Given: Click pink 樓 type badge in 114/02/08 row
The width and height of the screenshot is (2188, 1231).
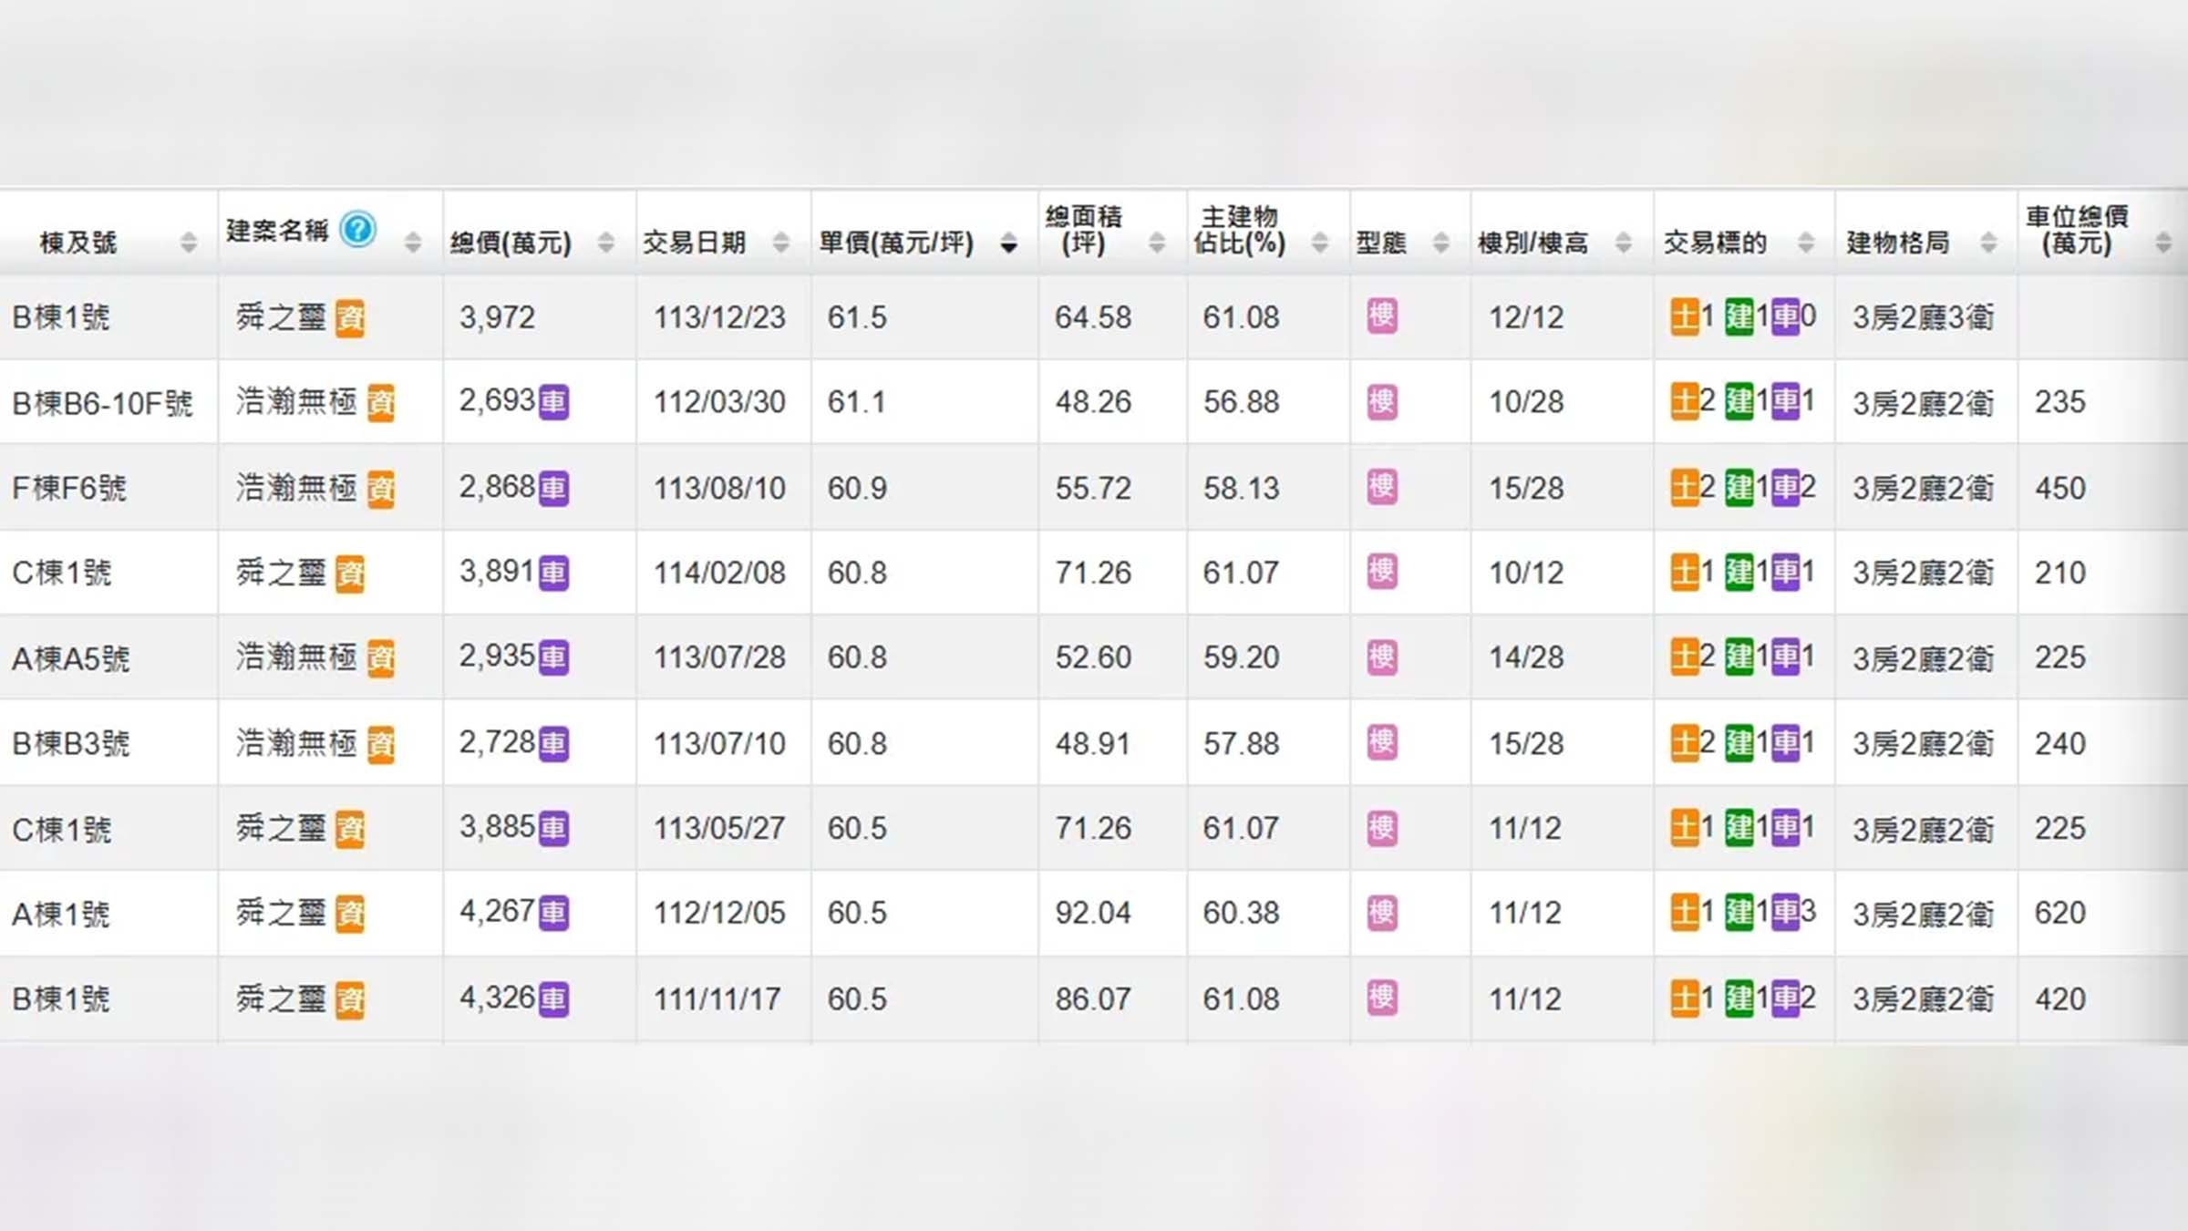Looking at the screenshot, I should 1382,572.
